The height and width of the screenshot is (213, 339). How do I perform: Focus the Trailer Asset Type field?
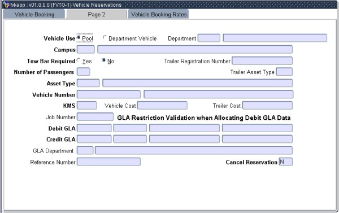pyautogui.click(x=284, y=72)
